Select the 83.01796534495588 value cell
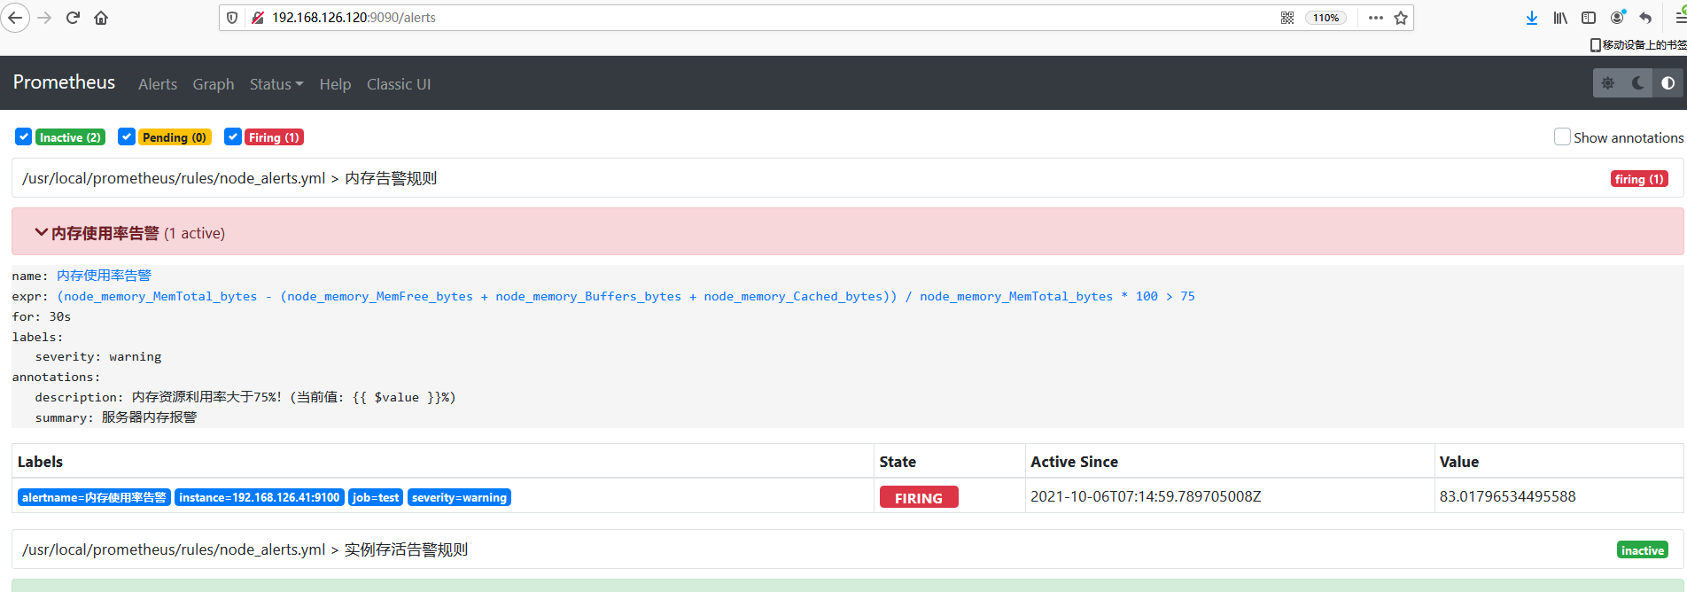The height and width of the screenshot is (592, 1687). pyautogui.click(x=1508, y=496)
